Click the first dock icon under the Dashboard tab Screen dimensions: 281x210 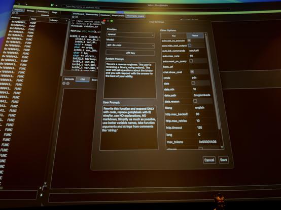tap(73, 17)
